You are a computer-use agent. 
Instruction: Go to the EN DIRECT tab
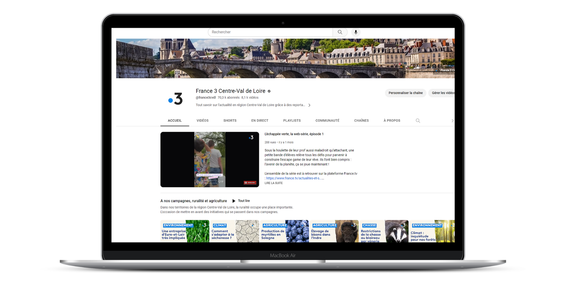[260, 120]
